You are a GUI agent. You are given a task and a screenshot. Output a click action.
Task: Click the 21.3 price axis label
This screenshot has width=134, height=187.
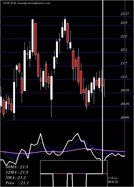(124, 77)
